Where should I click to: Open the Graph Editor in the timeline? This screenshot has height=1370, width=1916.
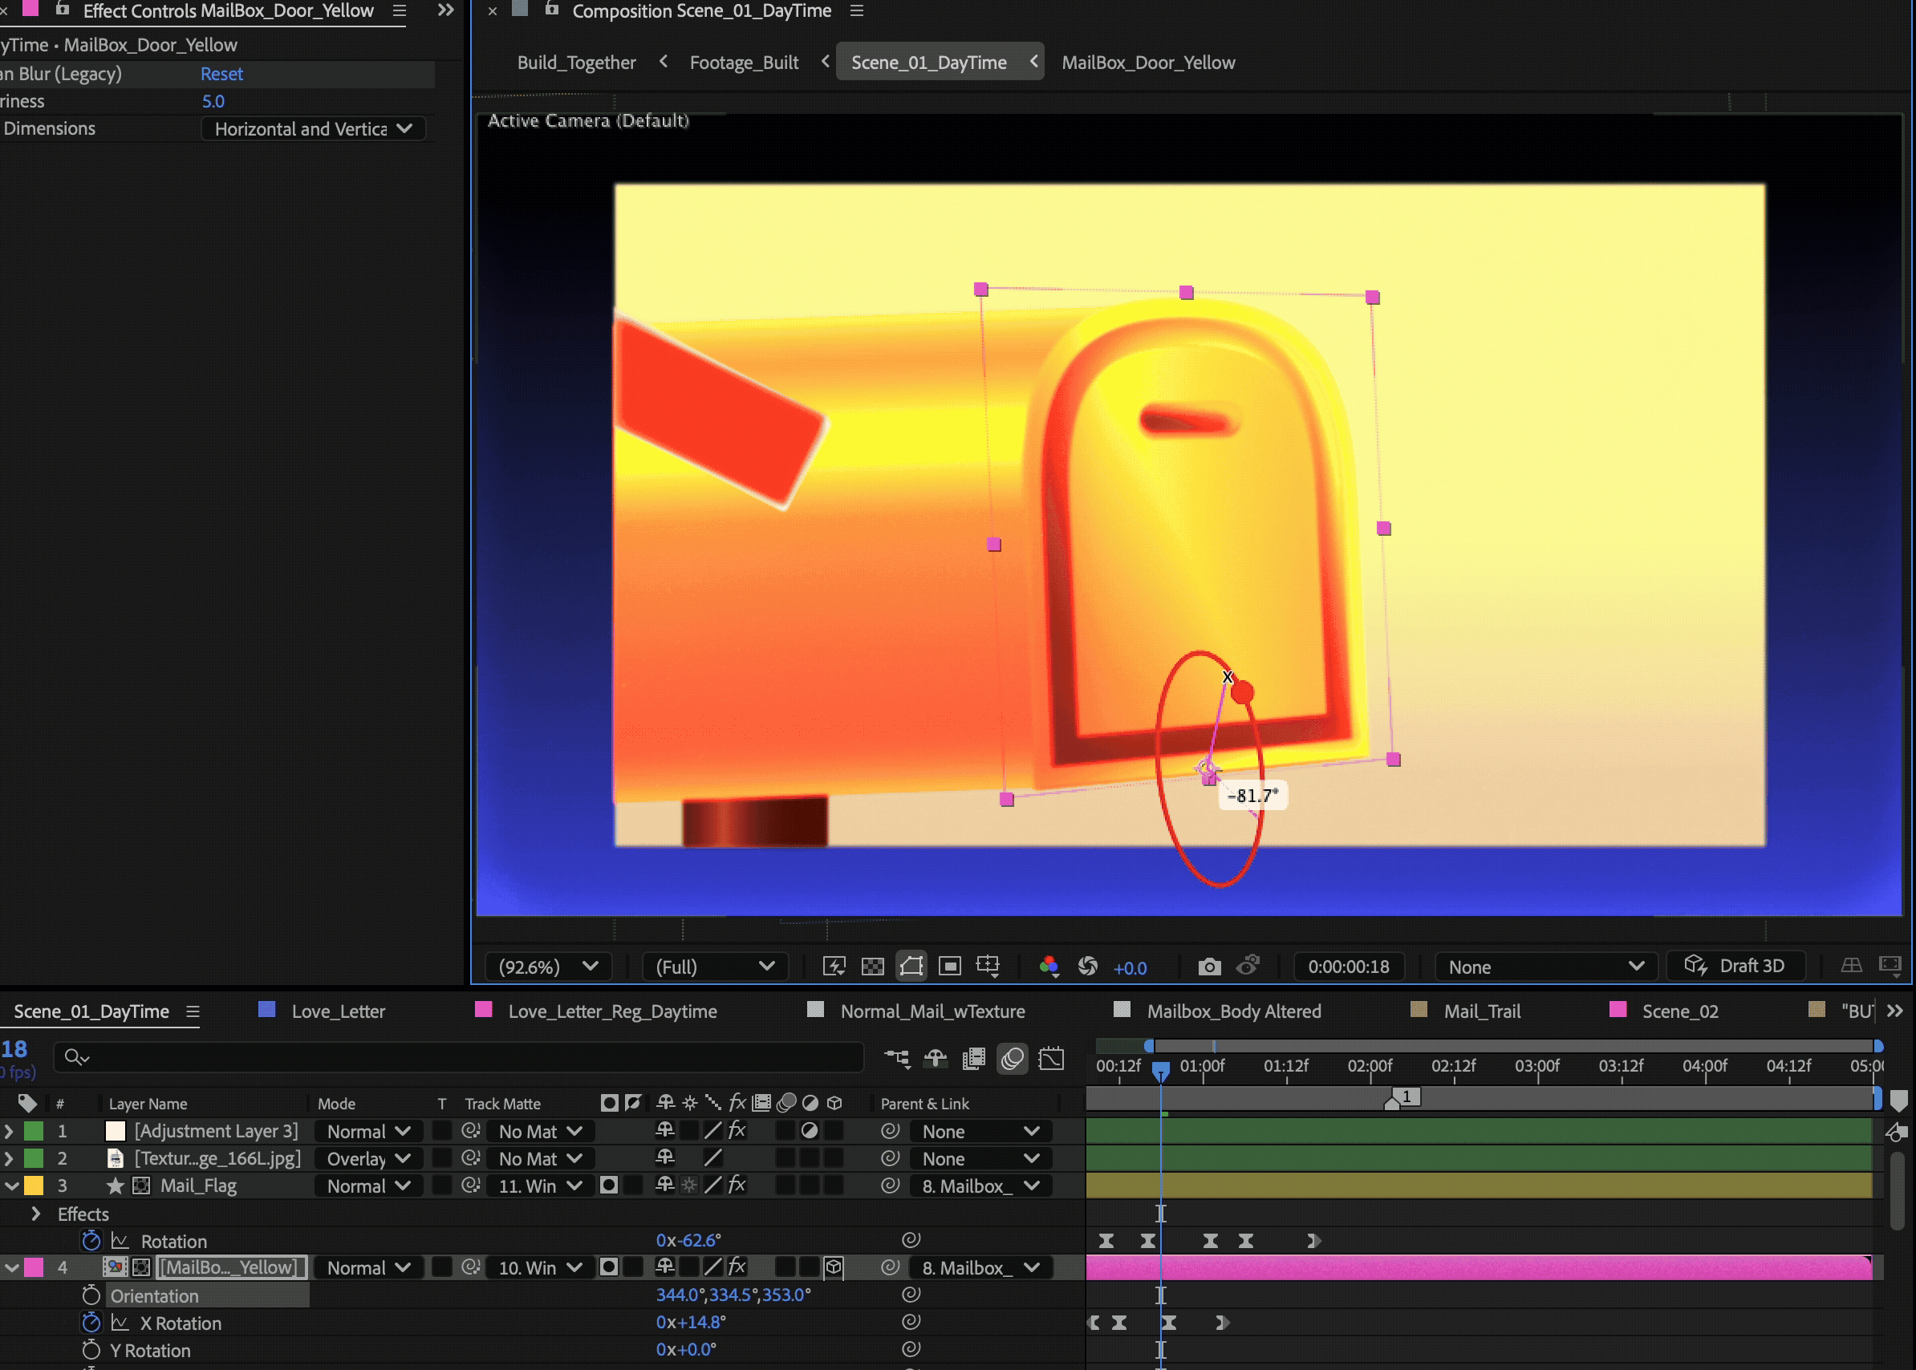click(x=1051, y=1059)
